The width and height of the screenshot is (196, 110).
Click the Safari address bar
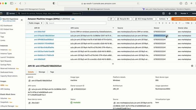pos(99,3)
